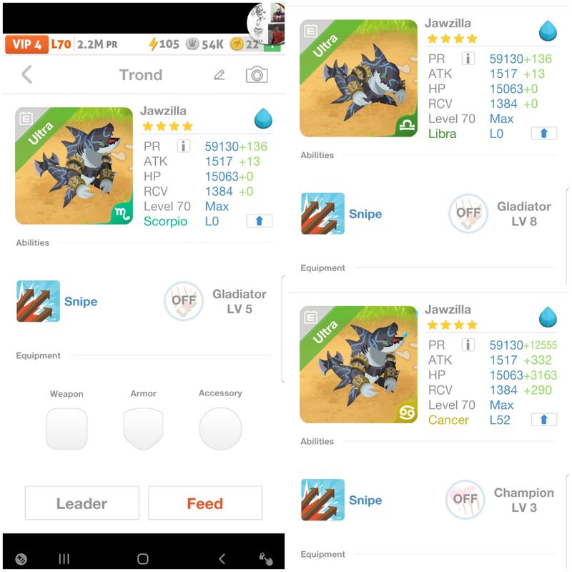The width and height of the screenshot is (572, 572).
Task: Open the Cancer Jawzilla portrait thumbnail
Action: pos(359,365)
